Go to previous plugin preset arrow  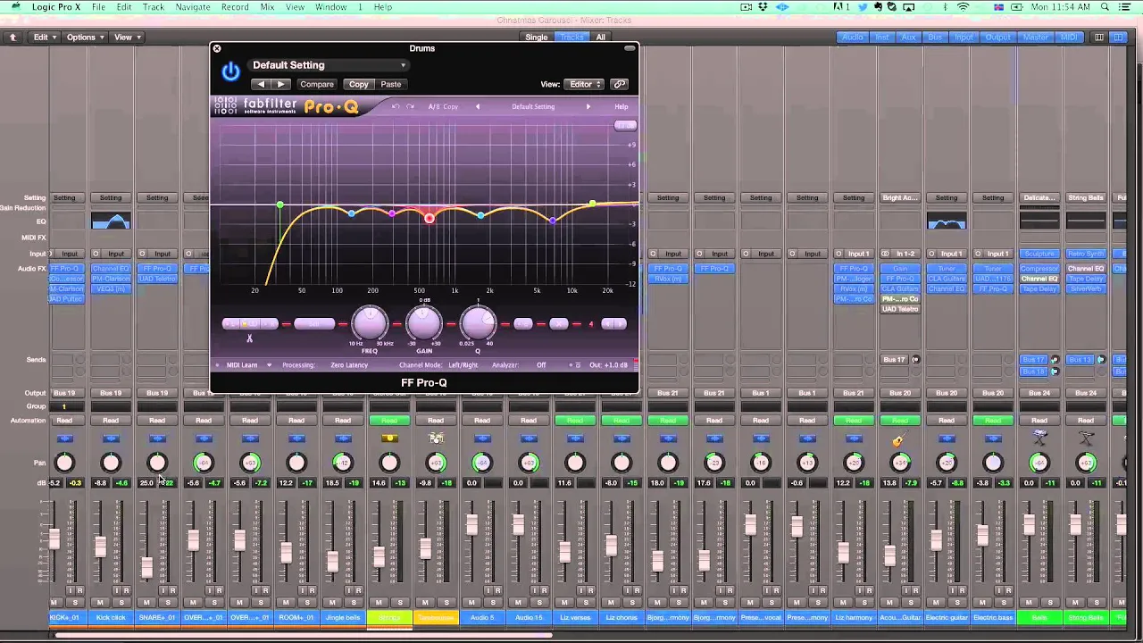(x=260, y=84)
